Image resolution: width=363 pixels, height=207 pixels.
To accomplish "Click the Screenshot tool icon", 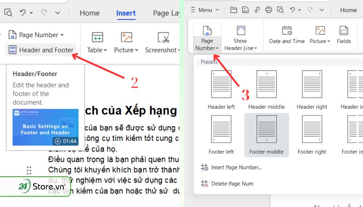I will click(x=164, y=38).
